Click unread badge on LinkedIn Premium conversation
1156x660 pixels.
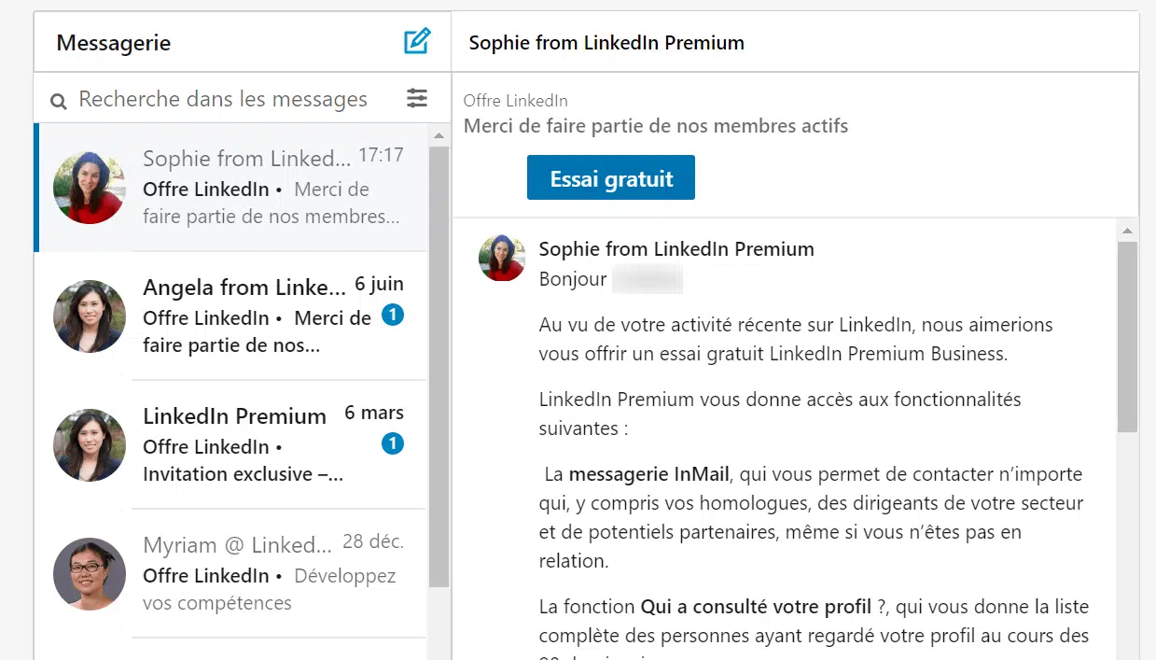[x=393, y=443]
